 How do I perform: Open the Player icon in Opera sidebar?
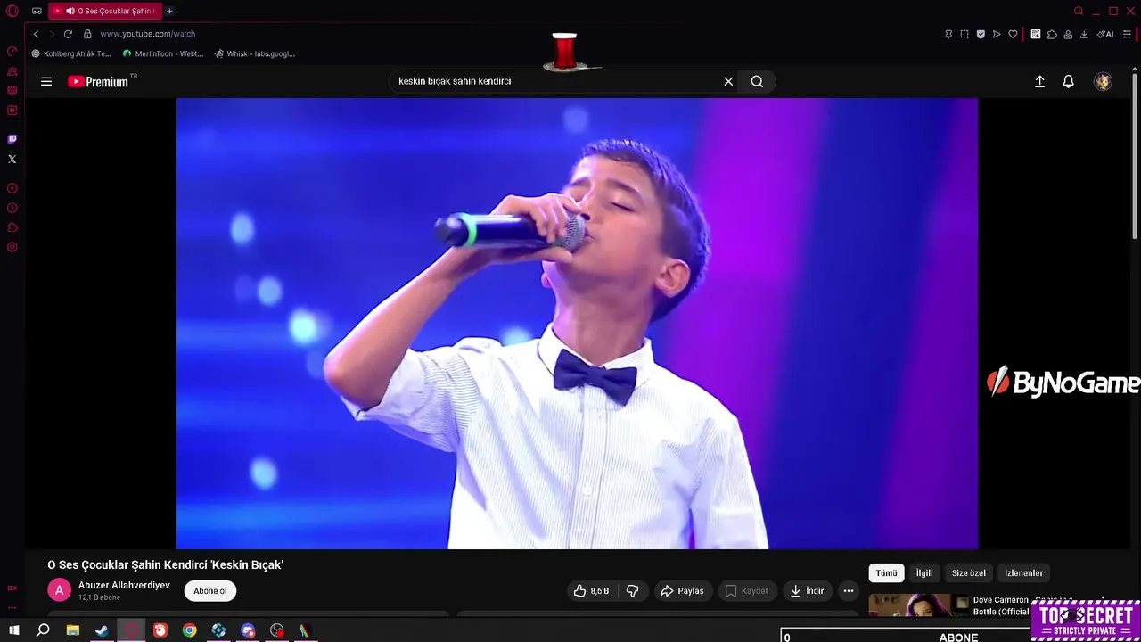12,188
